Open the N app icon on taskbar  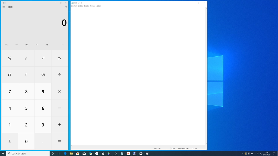103,154
